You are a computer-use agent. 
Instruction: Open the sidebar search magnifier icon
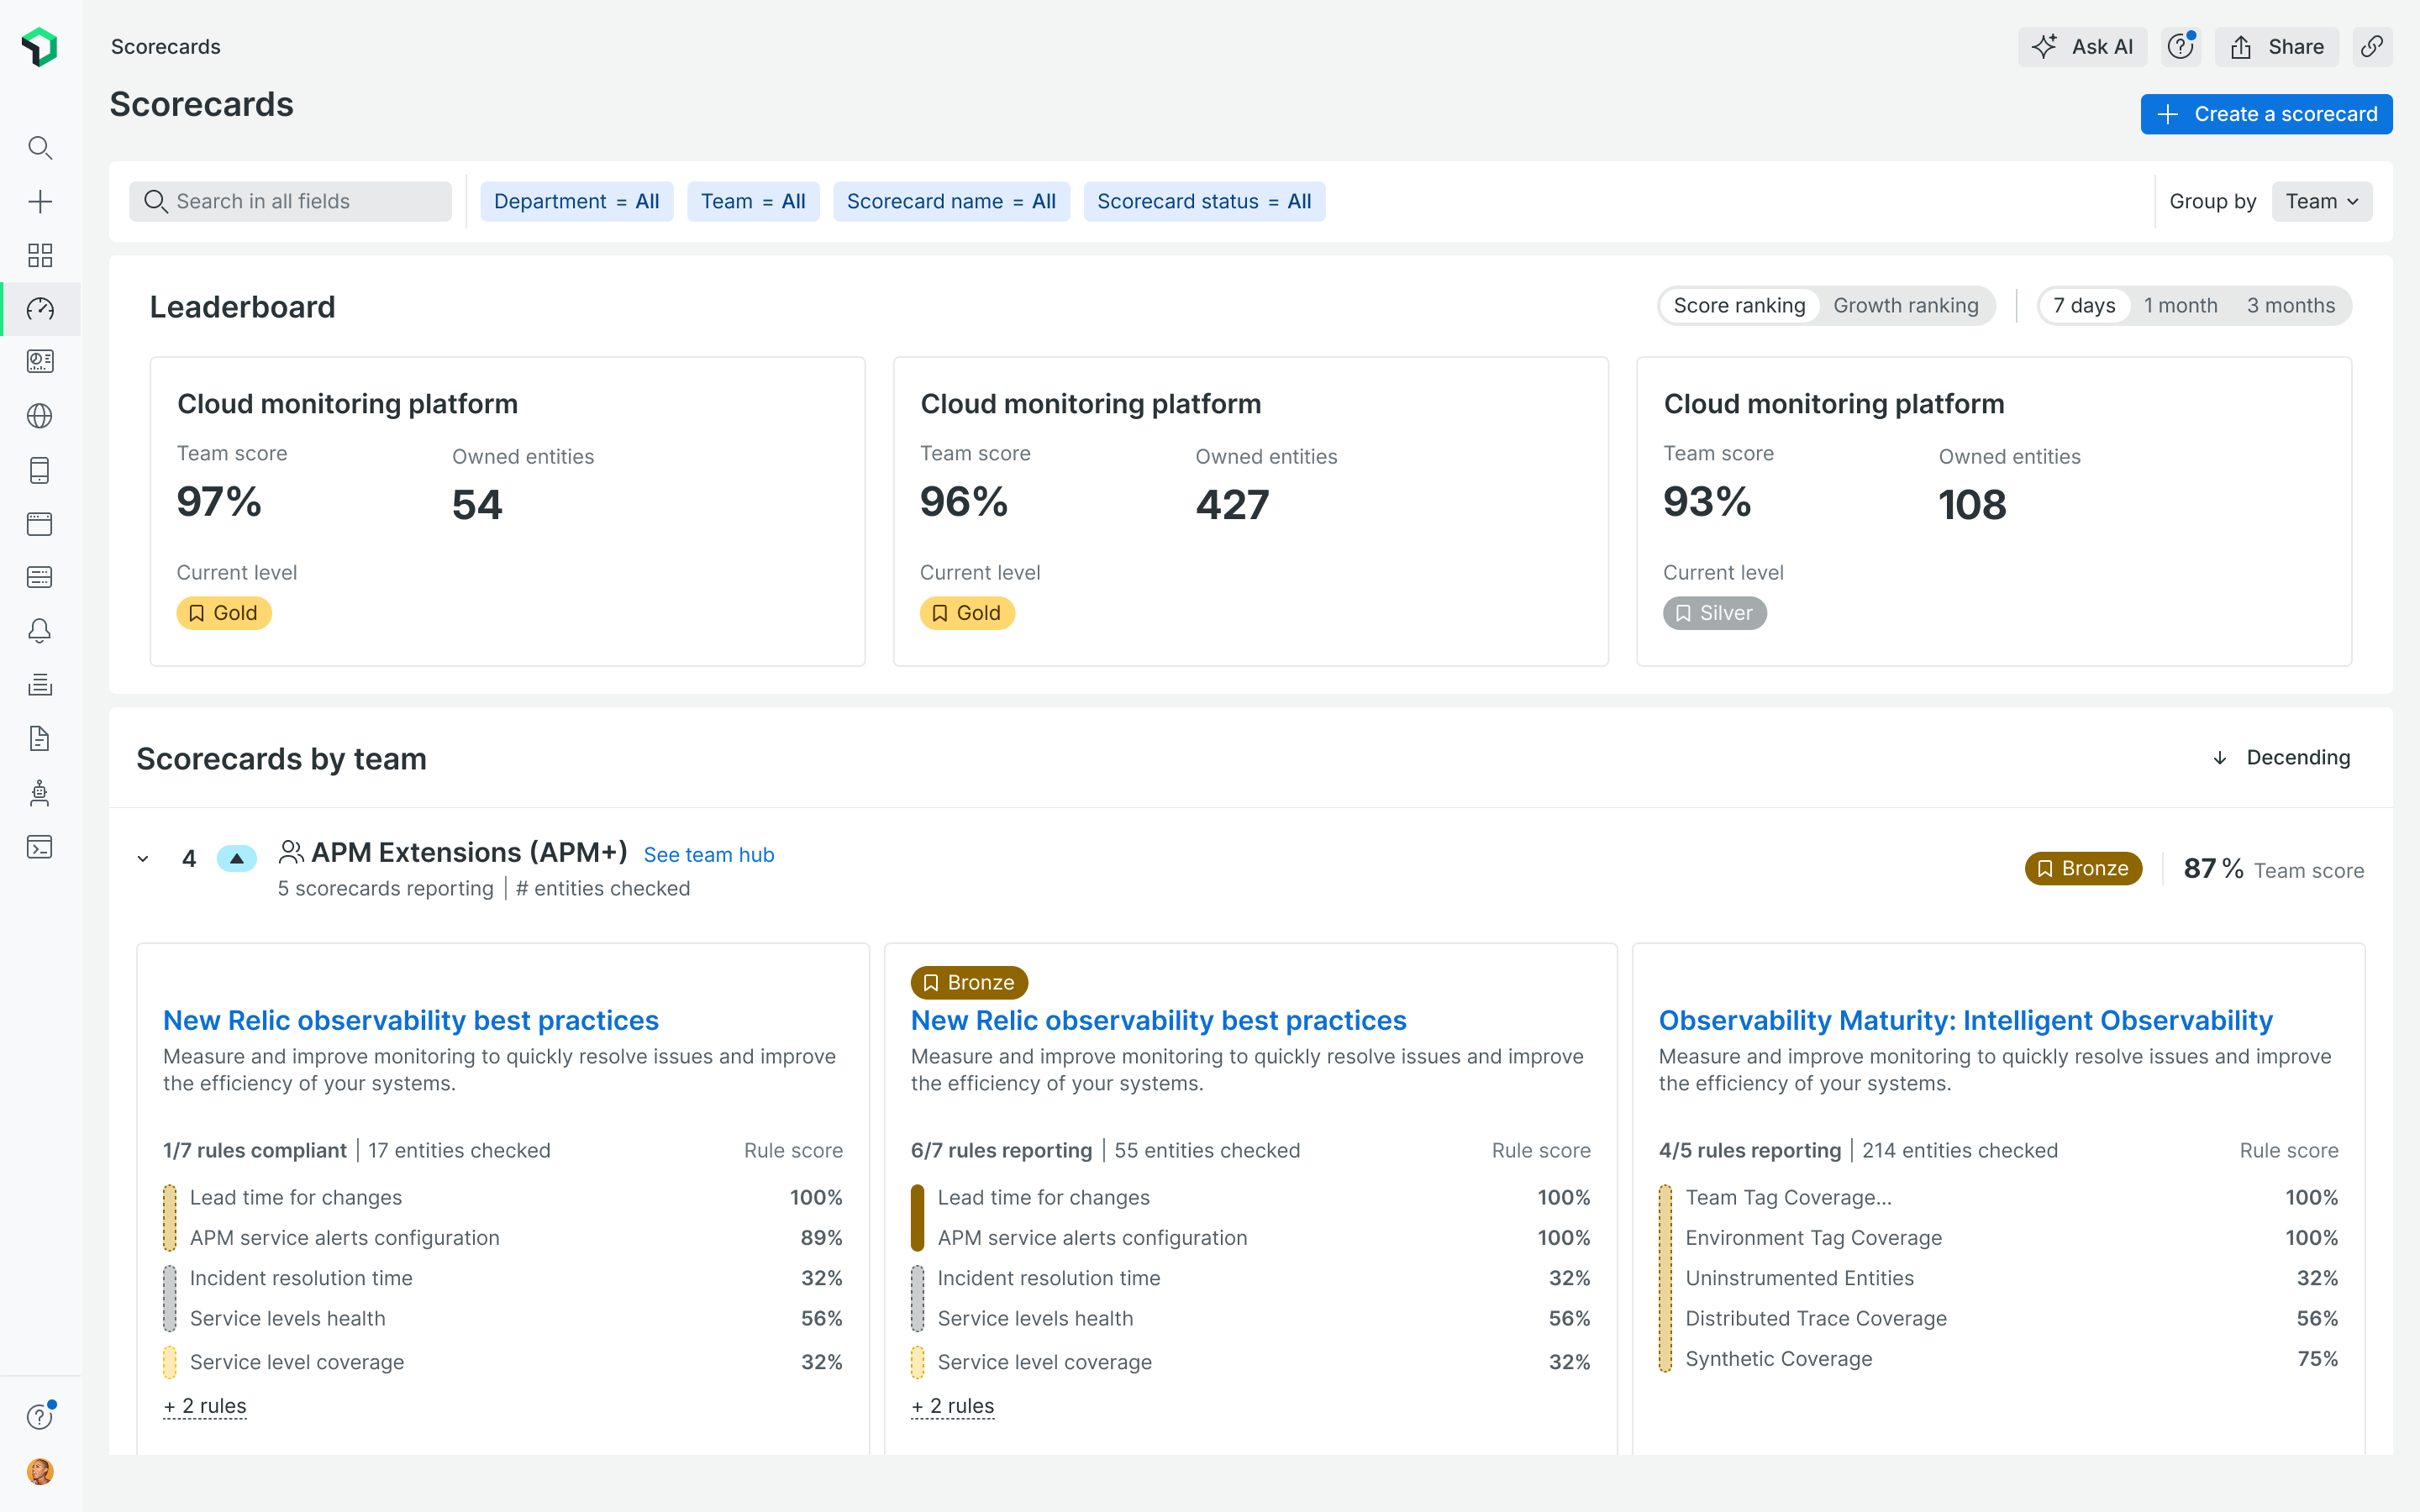40,148
